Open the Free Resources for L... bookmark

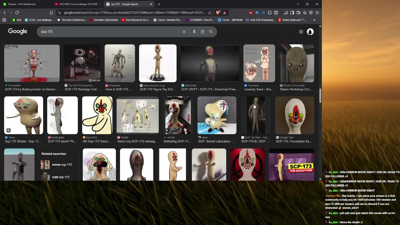point(136,20)
